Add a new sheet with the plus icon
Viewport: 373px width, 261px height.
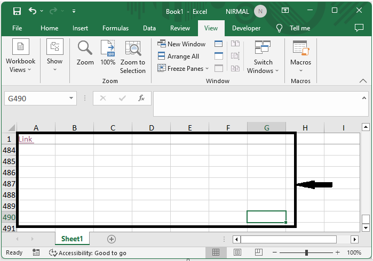coord(112,239)
